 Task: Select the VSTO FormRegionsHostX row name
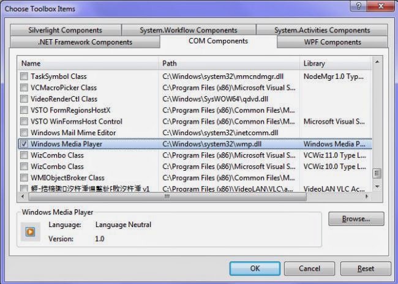[70, 110]
